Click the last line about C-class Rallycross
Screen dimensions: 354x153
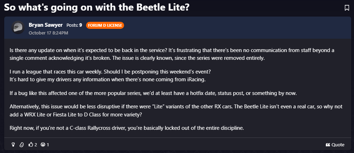tap(127, 128)
